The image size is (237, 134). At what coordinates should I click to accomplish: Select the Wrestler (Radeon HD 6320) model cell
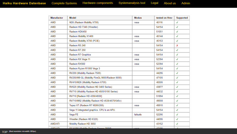(100, 119)
